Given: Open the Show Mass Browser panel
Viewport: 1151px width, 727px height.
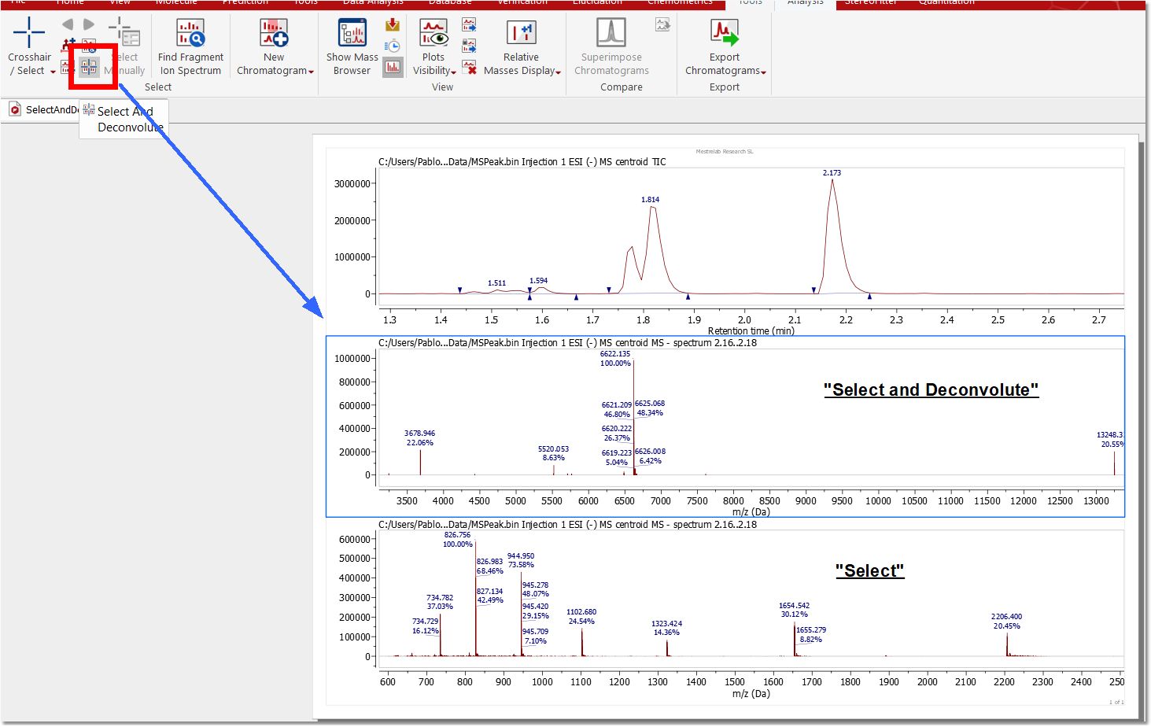Looking at the screenshot, I should tap(352, 33).
